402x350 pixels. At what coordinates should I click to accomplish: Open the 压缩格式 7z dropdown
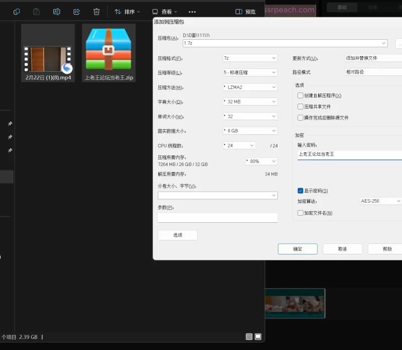[x=250, y=58]
